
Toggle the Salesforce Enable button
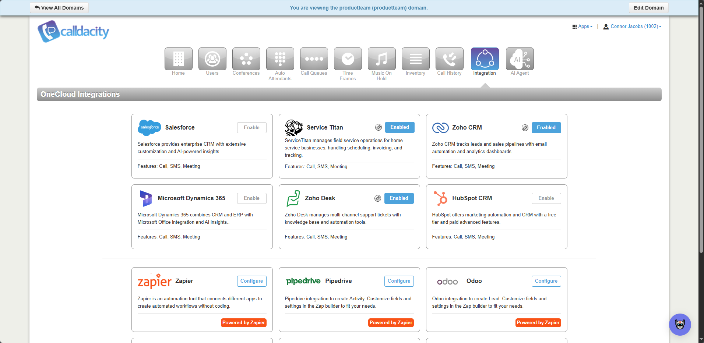(x=251, y=128)
